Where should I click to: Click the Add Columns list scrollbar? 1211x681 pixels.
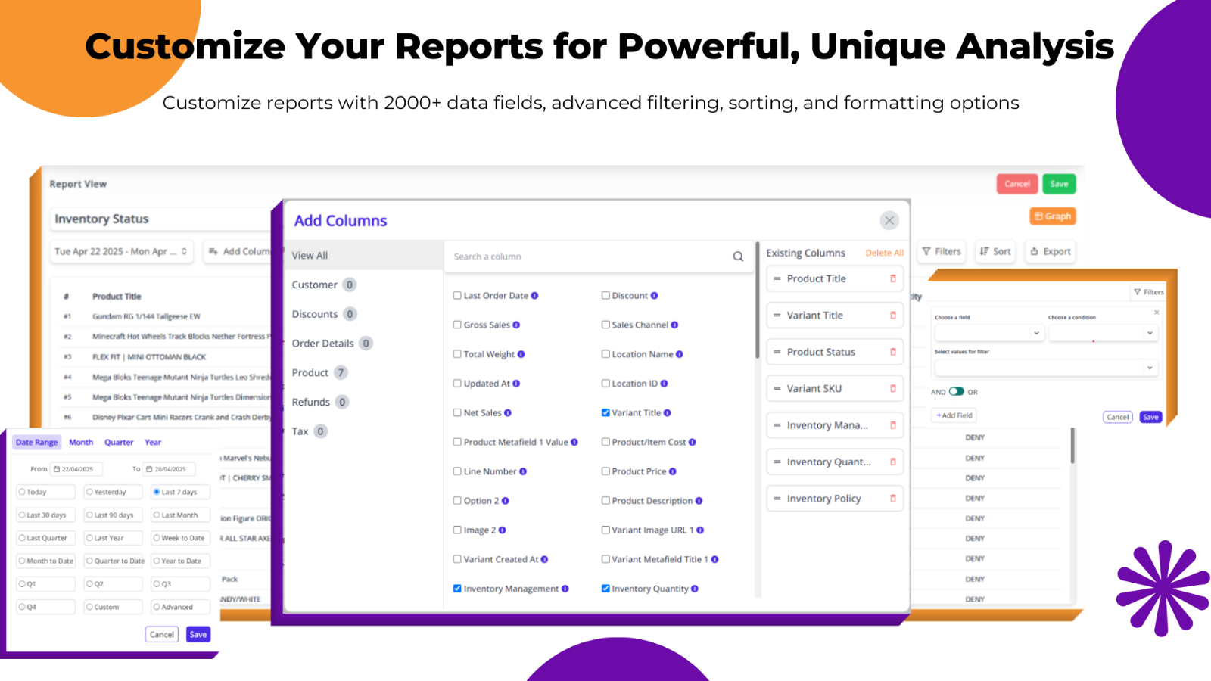757,300
